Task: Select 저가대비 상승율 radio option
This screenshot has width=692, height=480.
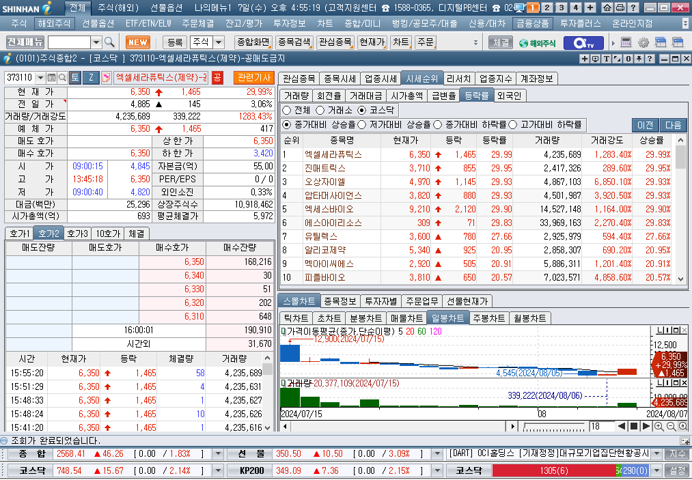Action: tap(362, 125)
